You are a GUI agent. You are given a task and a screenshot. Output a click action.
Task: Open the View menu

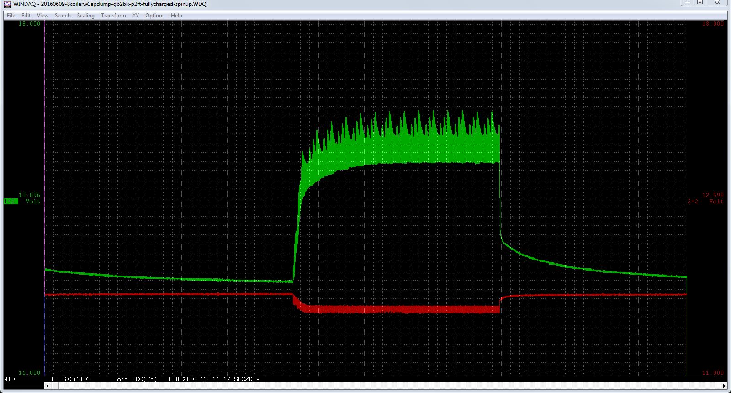(x=42, y=16)
